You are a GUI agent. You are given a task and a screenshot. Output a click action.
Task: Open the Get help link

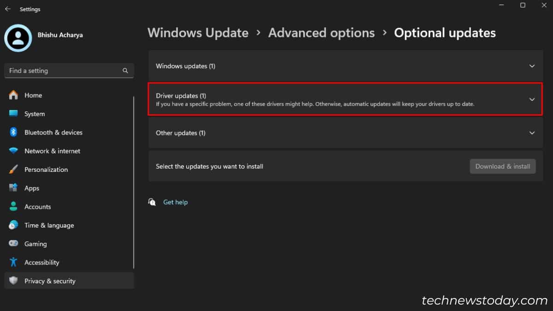click(x=175, y=202)
